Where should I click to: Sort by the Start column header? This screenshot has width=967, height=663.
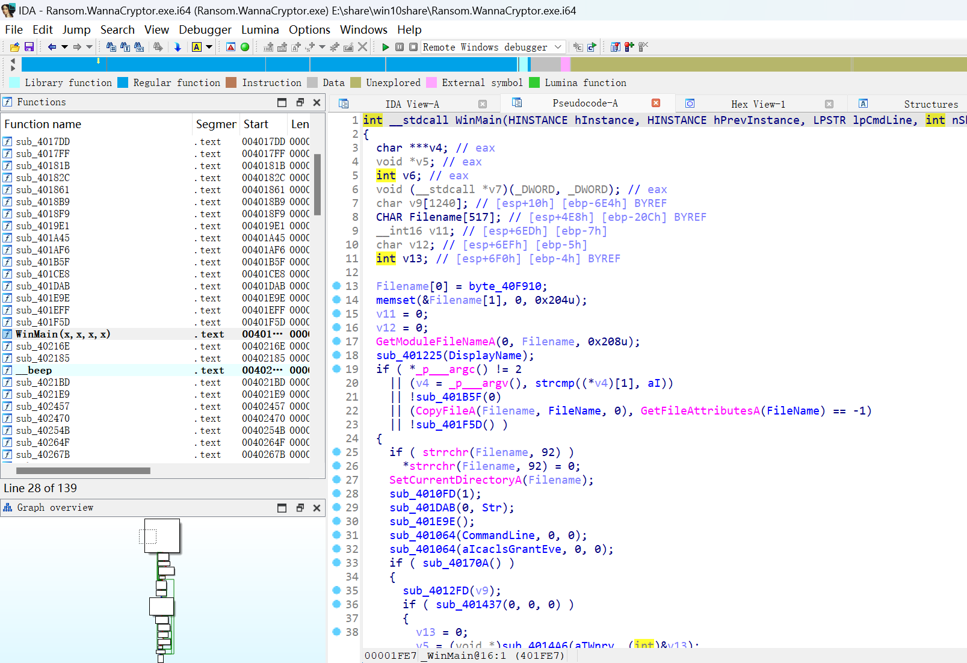[264, 124]
